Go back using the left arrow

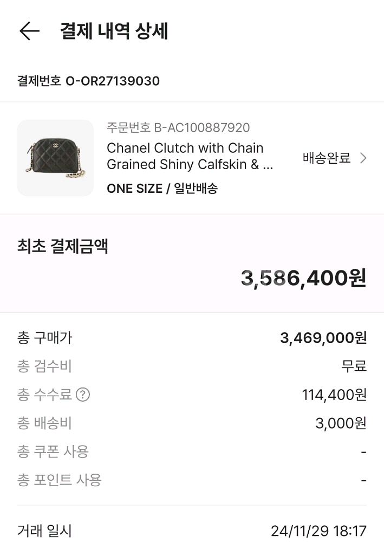pyautogui.click(x=29, y=31)
